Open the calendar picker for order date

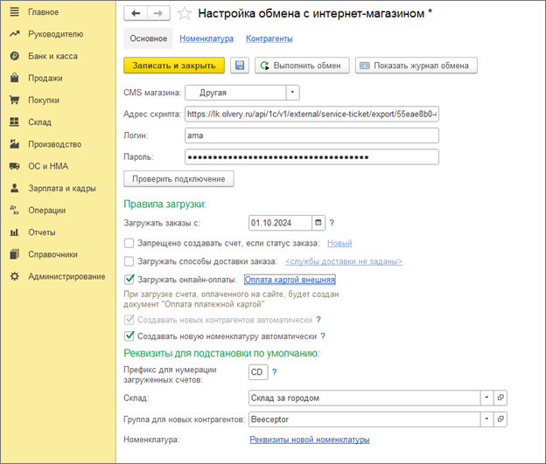point(318,222)
